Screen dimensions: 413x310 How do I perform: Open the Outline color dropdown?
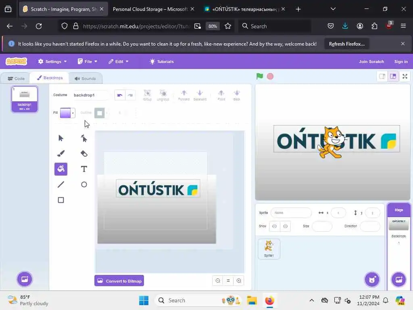pyautogui.click(x=106, y=113)
